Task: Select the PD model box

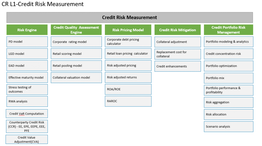Action: pyautogui.click(x=27, y=42)
